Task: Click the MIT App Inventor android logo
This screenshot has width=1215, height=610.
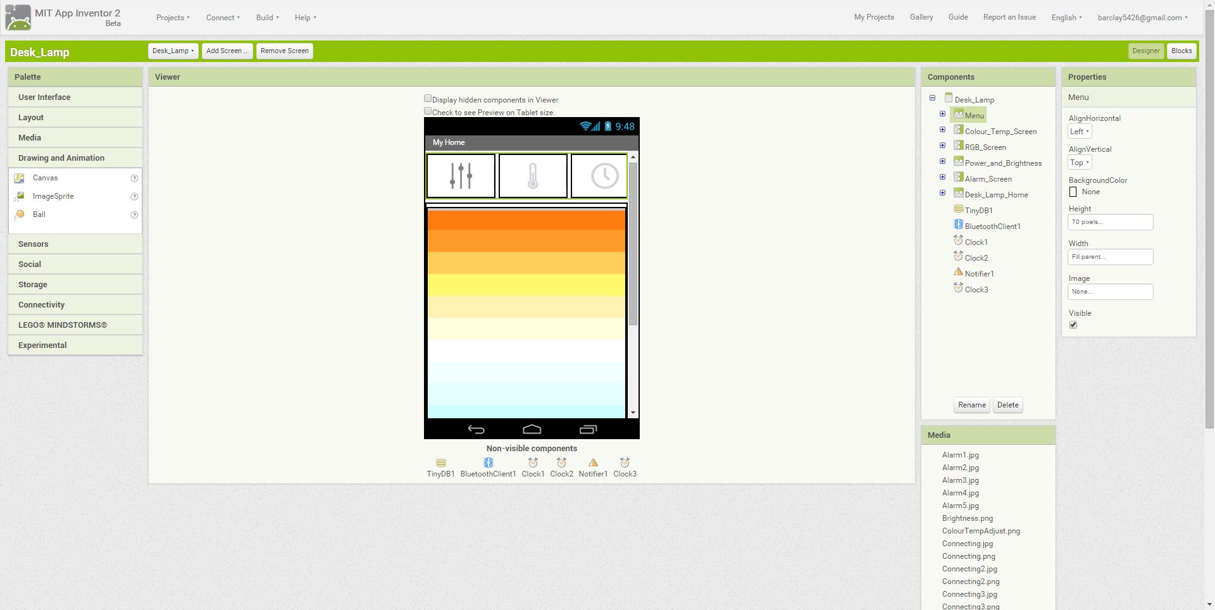Action: pyautogui.click(x=18, y=17)
